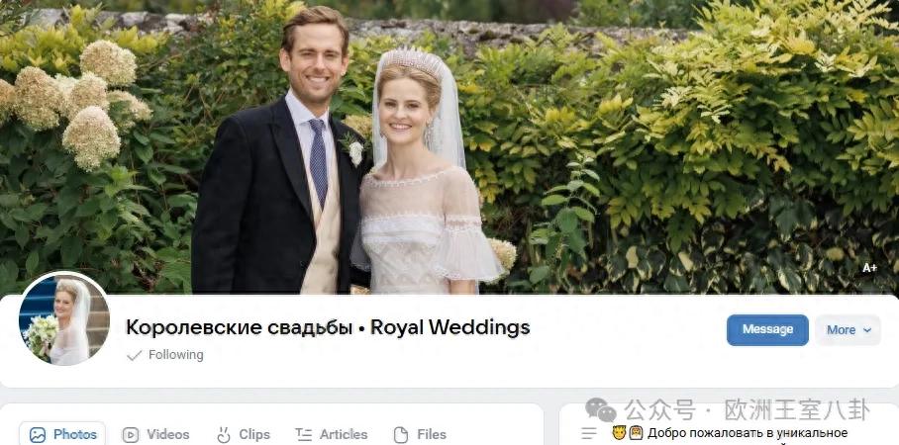899x445 pixels.
Task: Toggle the Following subscription status
Action: pyautogui.click(x=165, y=355)
